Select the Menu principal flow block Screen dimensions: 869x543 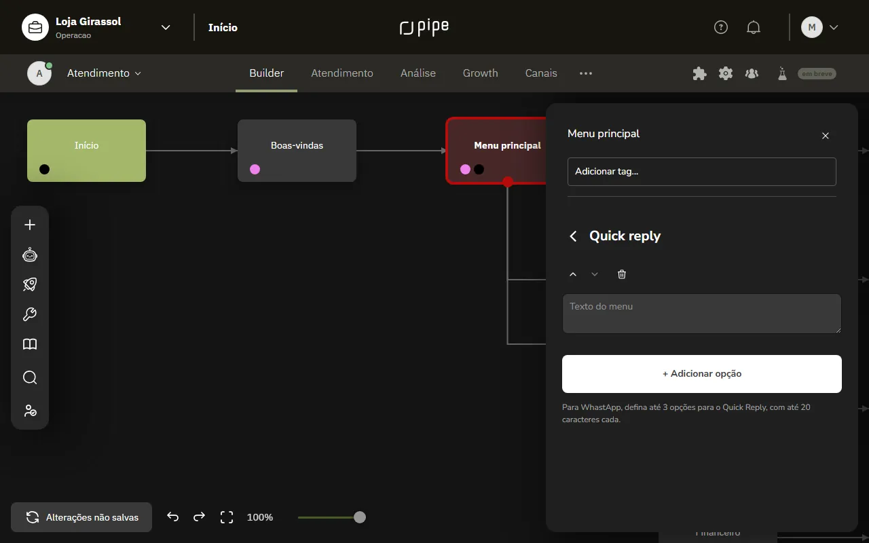pos(496,151)
